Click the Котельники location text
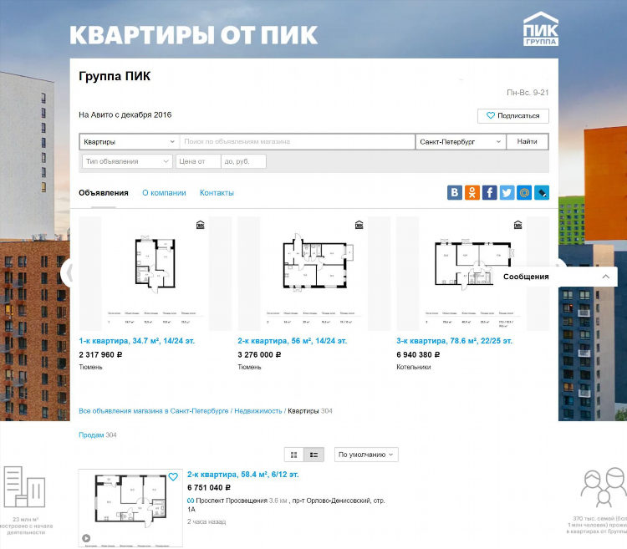Screen dimensions: 627x549 (414, 367)
